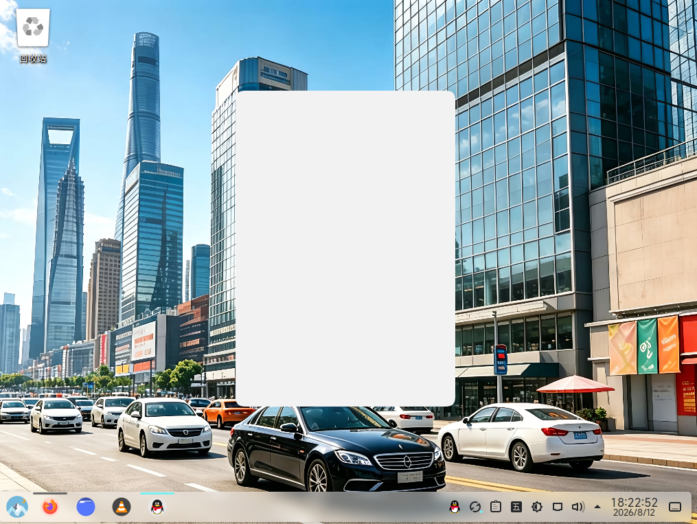Click the 五 input method indicator
Image resolution: width=697 pixels, height=524 pixels.
(x=516, y=507)
